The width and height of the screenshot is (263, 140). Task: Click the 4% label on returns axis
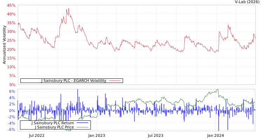(x=12, y=98)
